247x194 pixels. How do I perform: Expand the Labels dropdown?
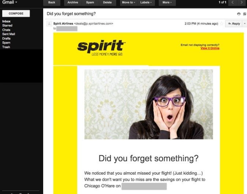point(146,3)
